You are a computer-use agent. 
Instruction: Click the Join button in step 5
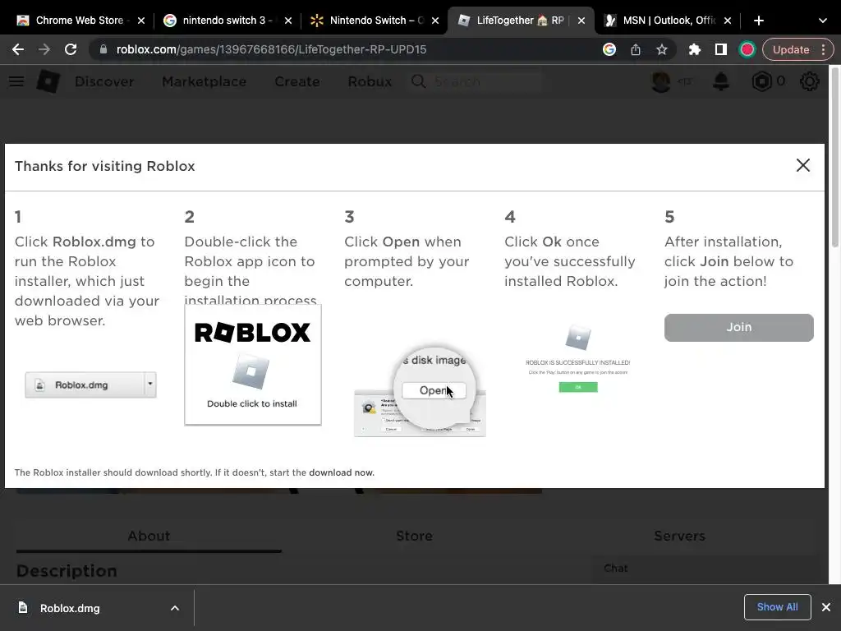coord(738,327)
